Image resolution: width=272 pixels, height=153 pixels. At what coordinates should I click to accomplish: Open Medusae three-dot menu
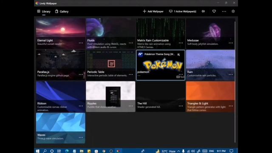coord(231,43)
